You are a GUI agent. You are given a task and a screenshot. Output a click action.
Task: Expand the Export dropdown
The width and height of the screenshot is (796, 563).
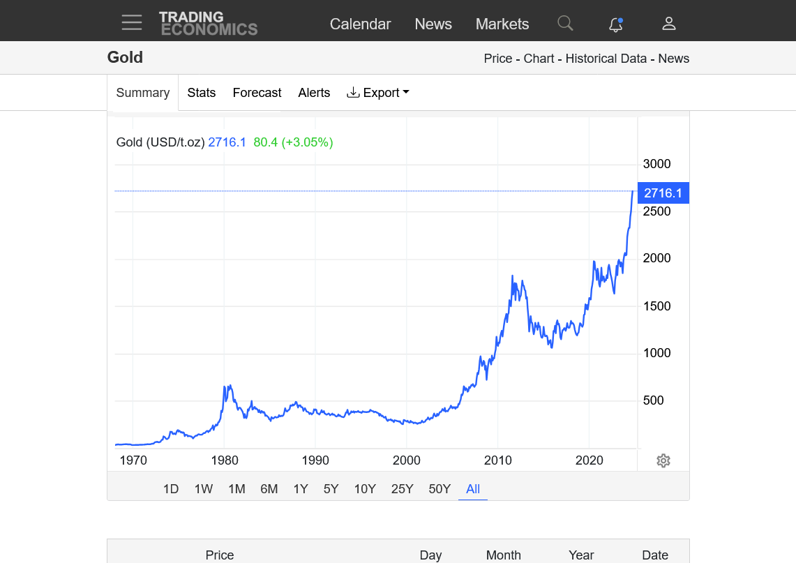(378, 93)
